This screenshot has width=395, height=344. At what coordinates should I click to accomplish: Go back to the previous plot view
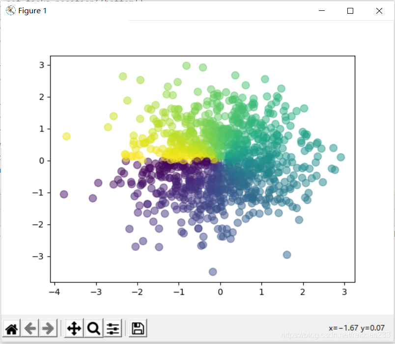(30, 328)
